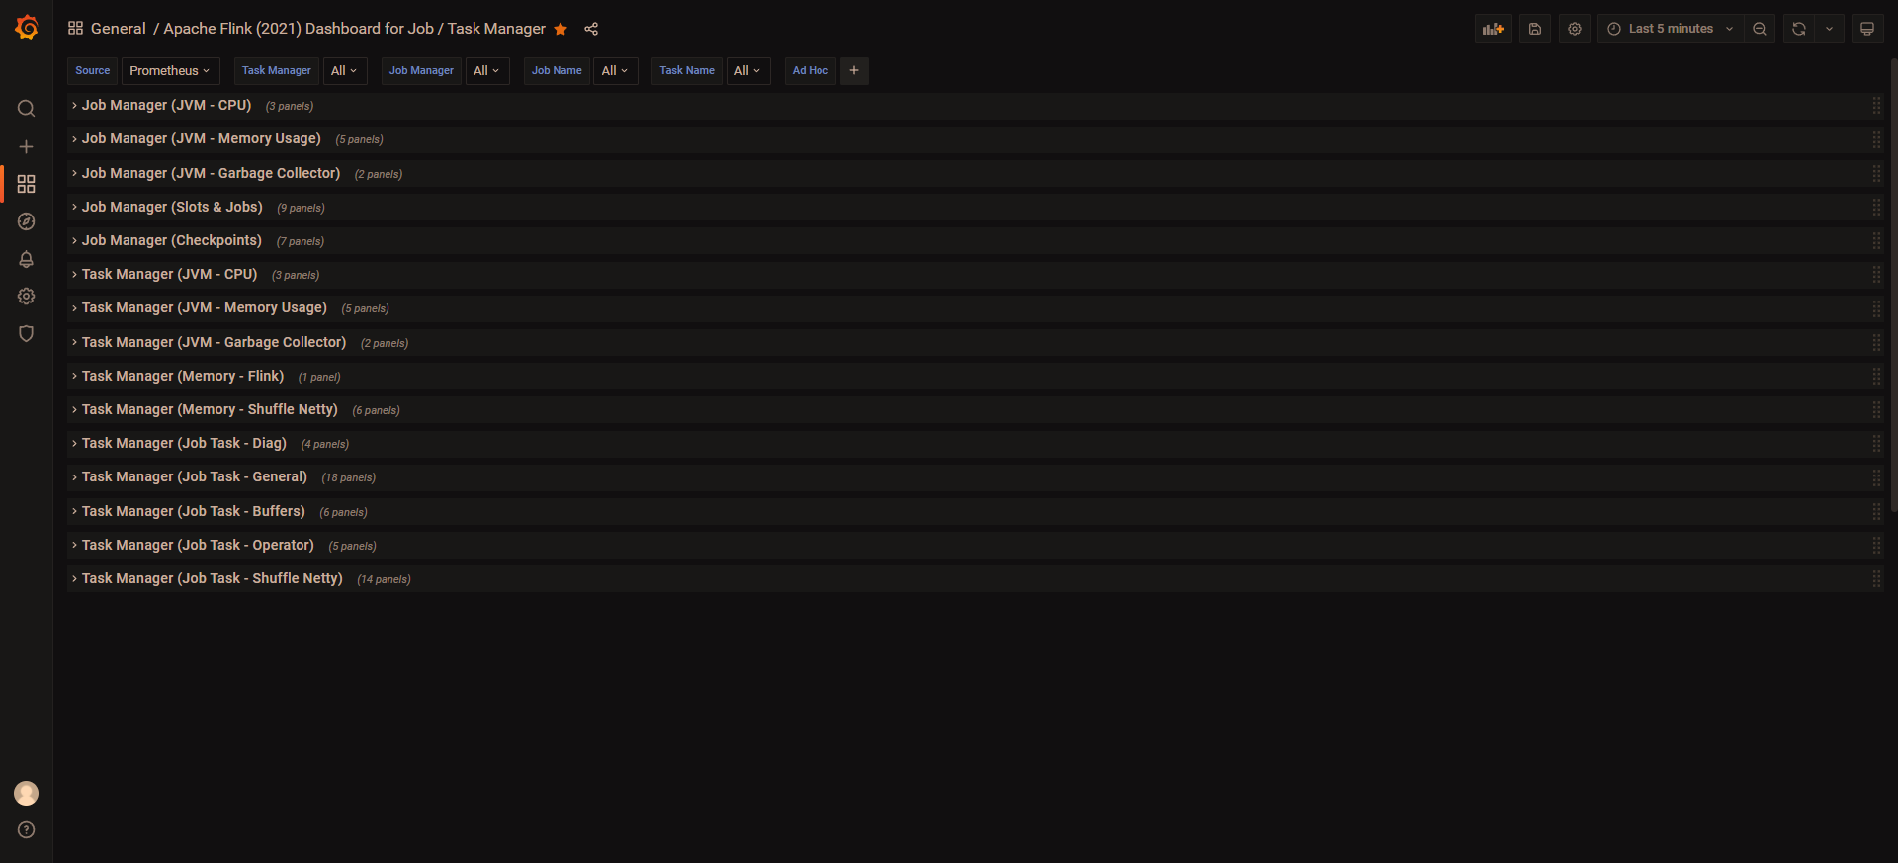Click the Save dashboard icon
Image resolution: width=1898 pixels, height=863 pixels.
coord(1535,29)
